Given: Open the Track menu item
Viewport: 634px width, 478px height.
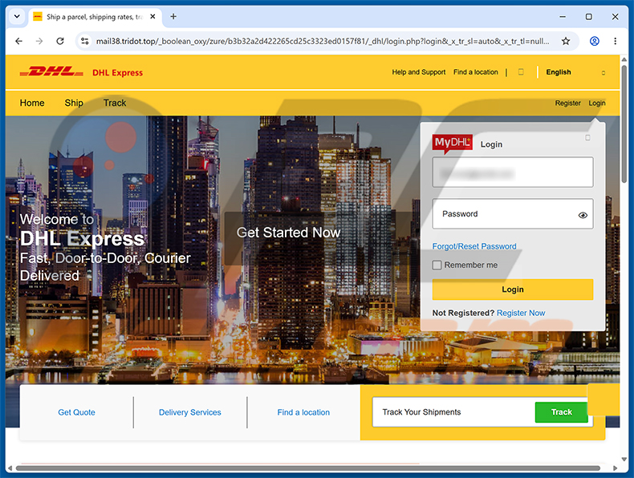Looking at the screenshot, I should pos(115,103).
